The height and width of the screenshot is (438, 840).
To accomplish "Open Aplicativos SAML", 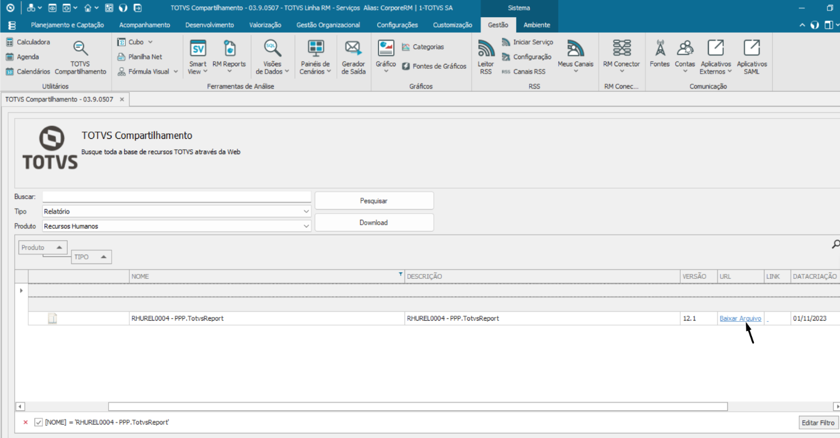I will click(751, 58).
